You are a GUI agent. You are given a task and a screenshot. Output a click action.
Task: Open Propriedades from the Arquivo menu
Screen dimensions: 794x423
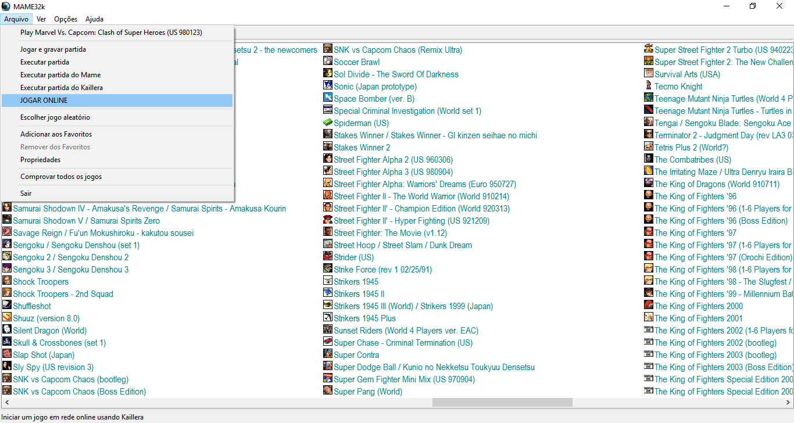(117, 160)
